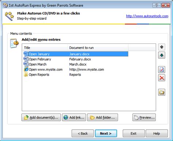Click the http://www.mysite.com cell
This screenshot has height=141, width=173.
[x=86, y=69]
